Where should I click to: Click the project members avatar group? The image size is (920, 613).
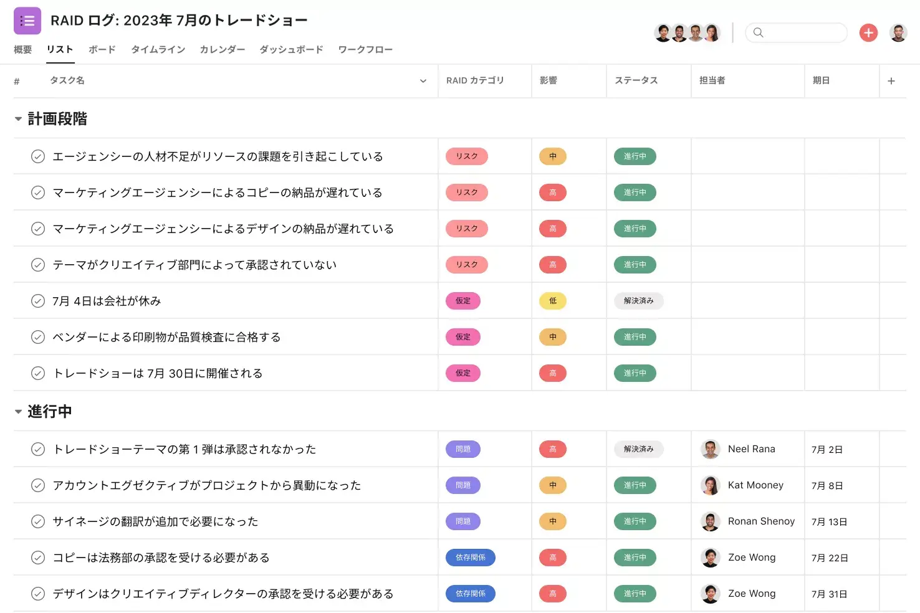687,32
